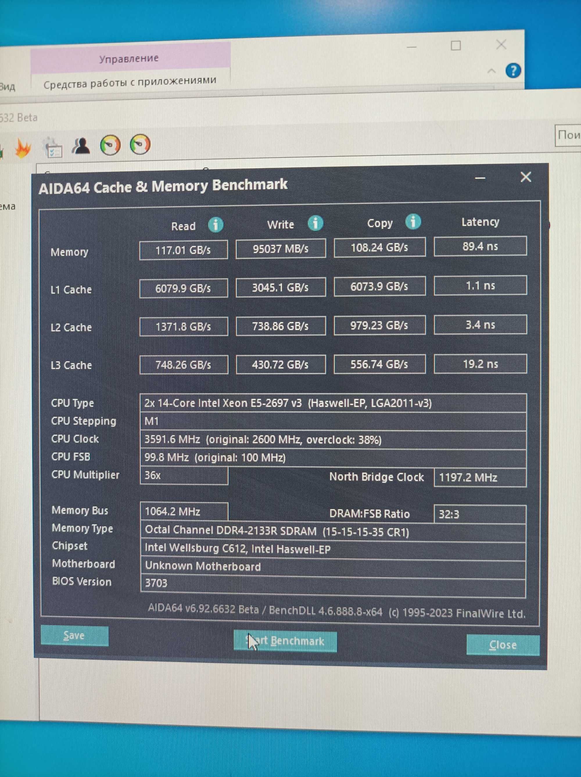Click the Save button
The width and height of the screenshot is (581, 777).
[x=74, y=636]
